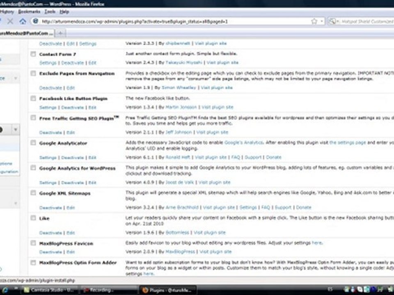The image size is (394, 295).
Task: Click the Internet Explorer quick launch icon
Action: tap(5, 290)
